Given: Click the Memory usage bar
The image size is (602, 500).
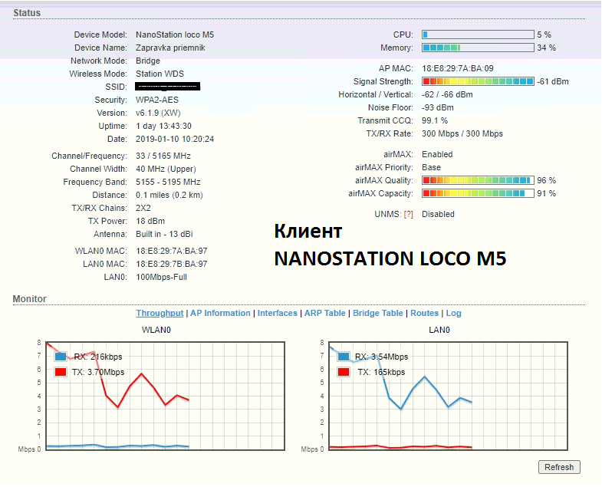Looking at the screenshot, I should [x=478, y=48].
